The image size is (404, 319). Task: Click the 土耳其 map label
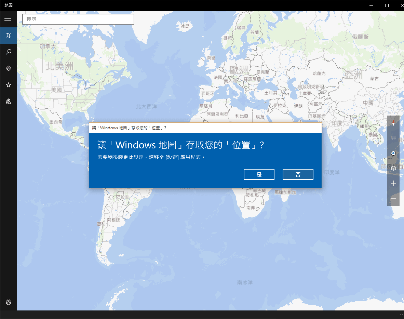tap(271, 93)
